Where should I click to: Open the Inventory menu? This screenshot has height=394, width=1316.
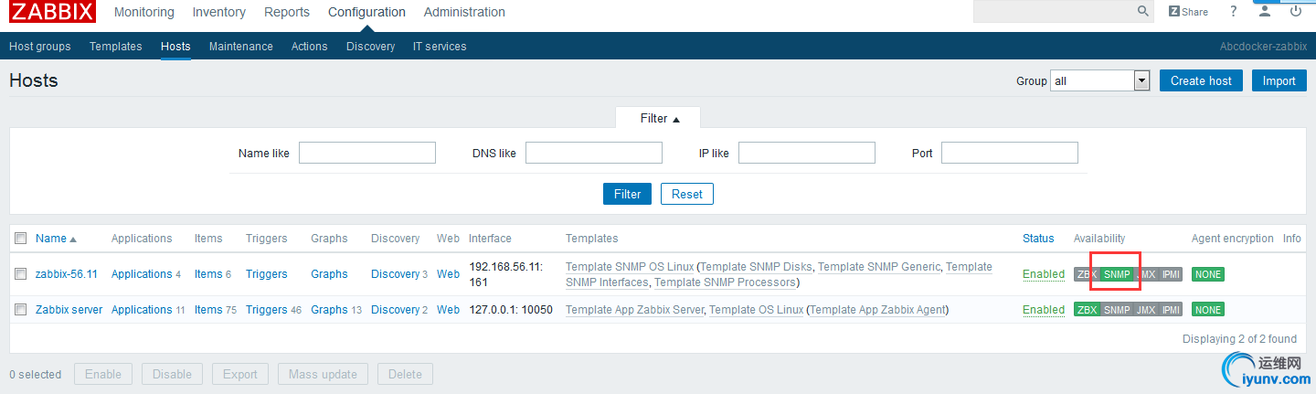pos(219,12)
